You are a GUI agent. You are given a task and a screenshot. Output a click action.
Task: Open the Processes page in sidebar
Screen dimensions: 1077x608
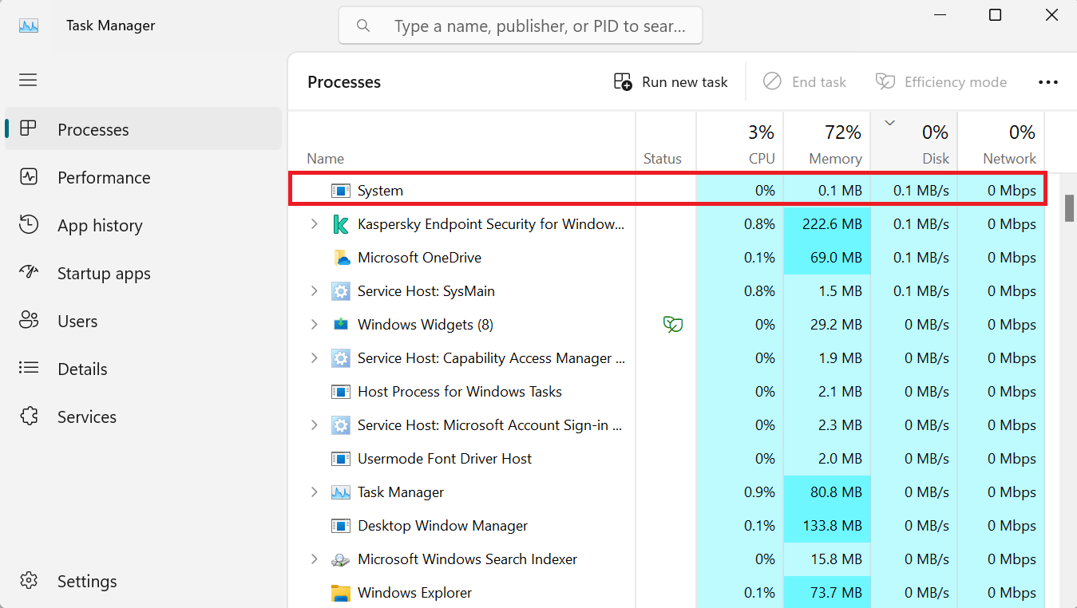pos(144,129)
